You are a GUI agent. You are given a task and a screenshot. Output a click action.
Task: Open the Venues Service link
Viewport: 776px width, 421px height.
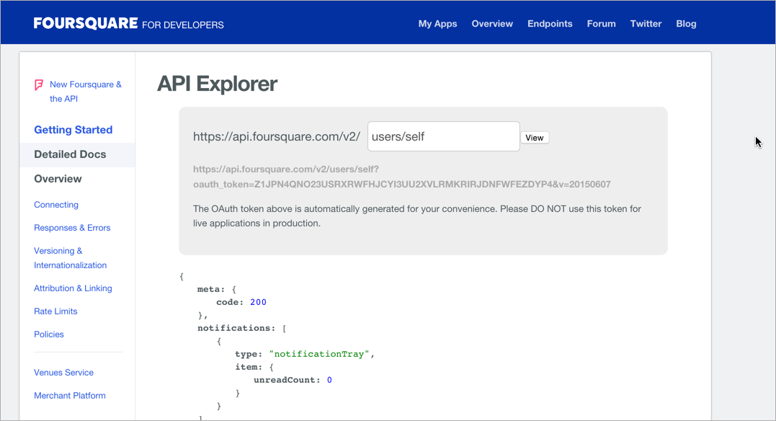(64, 373)
